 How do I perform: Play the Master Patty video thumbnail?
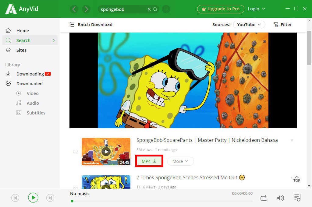click(x=106, y=152)
